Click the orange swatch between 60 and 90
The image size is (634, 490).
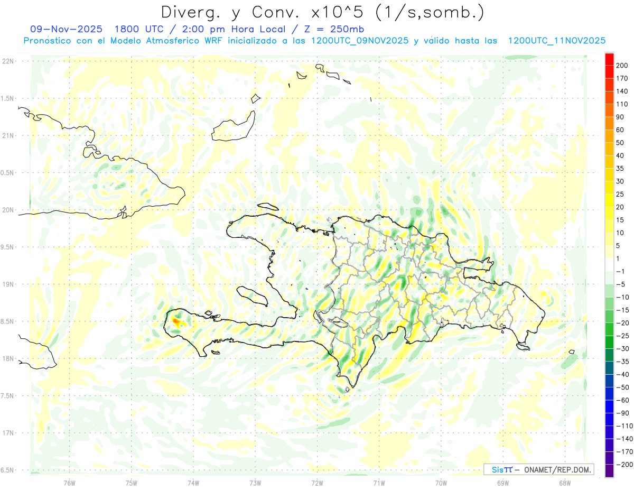click(609, 123)
